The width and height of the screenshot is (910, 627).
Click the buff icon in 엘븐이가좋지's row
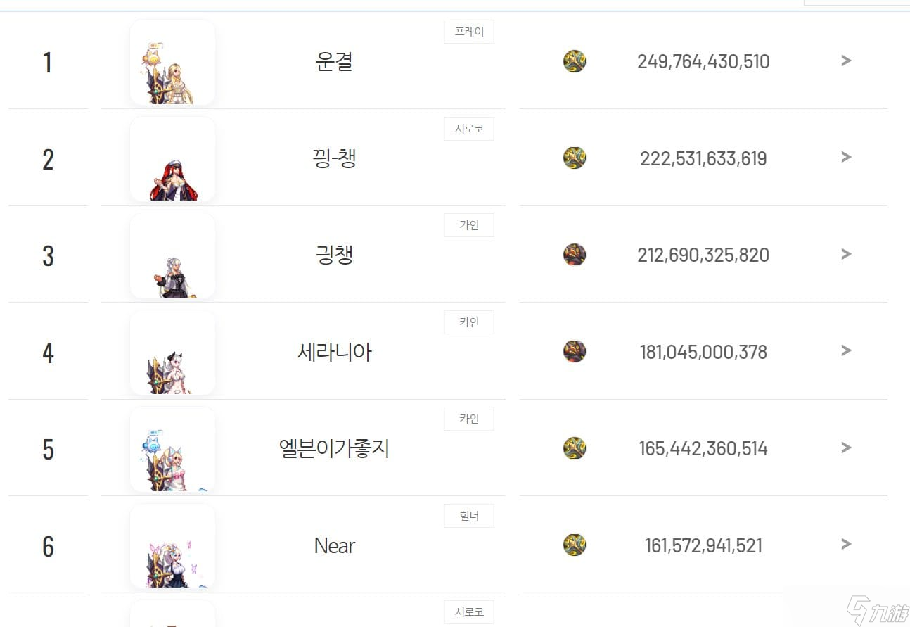click(575, 448)
